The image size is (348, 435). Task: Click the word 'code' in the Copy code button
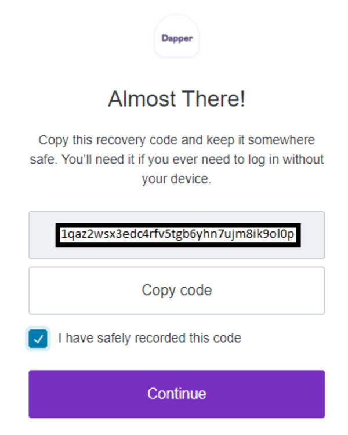(196, 290)
